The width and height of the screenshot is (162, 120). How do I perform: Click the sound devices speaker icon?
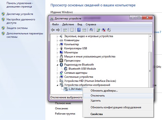pos(61,36)
